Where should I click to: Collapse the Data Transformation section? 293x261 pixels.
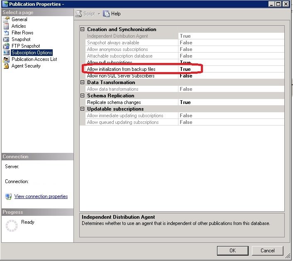point(83,82)
